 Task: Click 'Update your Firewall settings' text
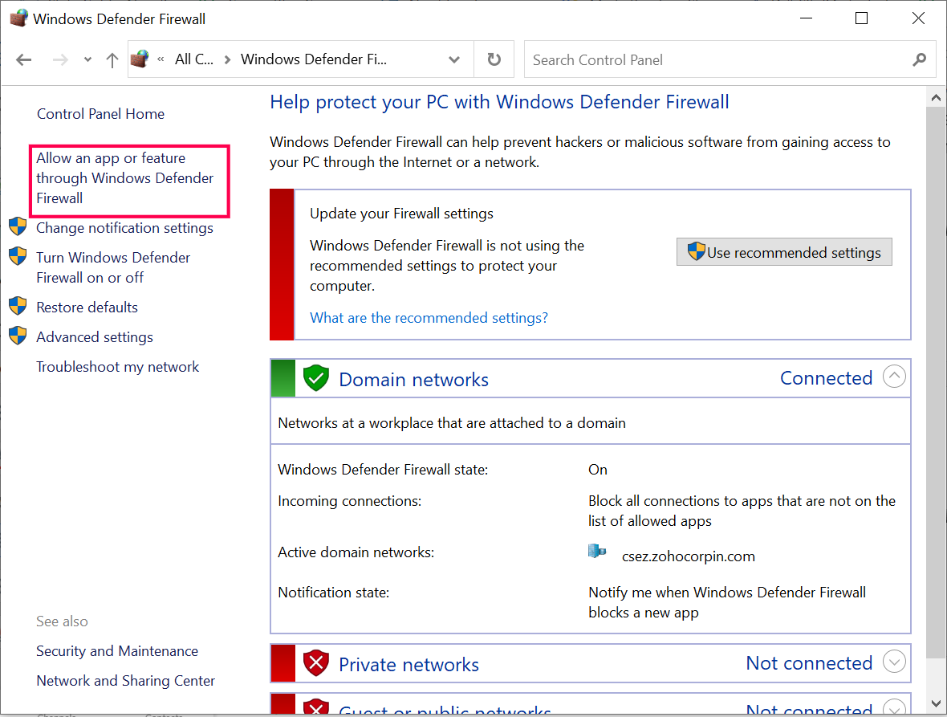click(x=401, y=214)
